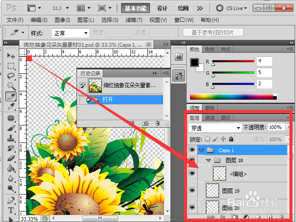Collapse the Capa 1 group triangle
The width and height of the screenshot is (296, 222).
coord(202,150)
